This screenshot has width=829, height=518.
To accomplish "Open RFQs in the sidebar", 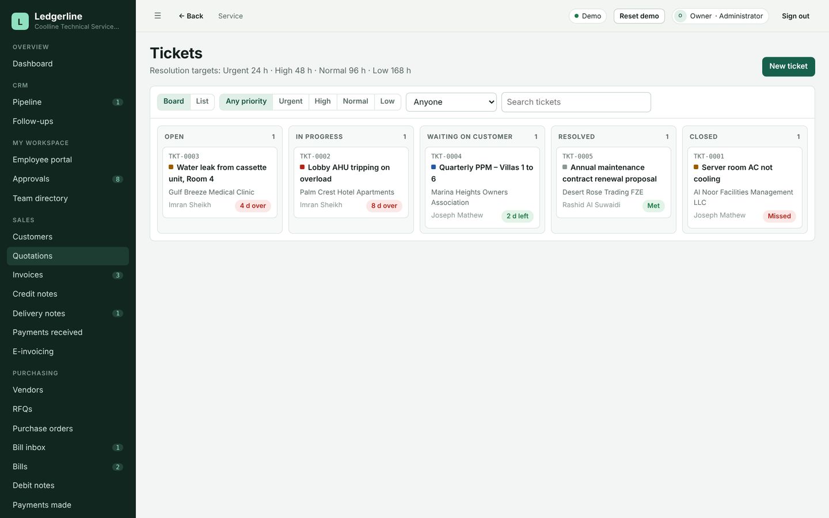I will click(x=68, y=409).
